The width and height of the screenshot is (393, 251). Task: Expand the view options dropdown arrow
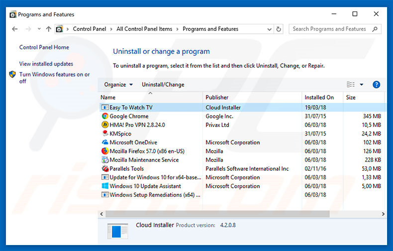(362, 85)
